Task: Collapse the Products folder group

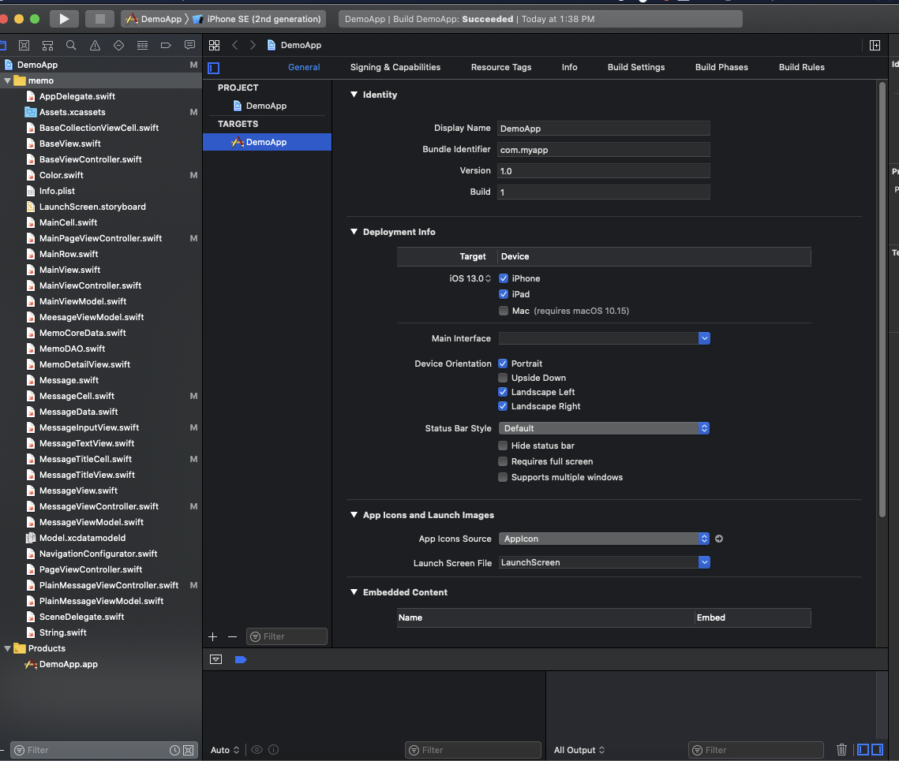Action: click(x=7, y=649)
